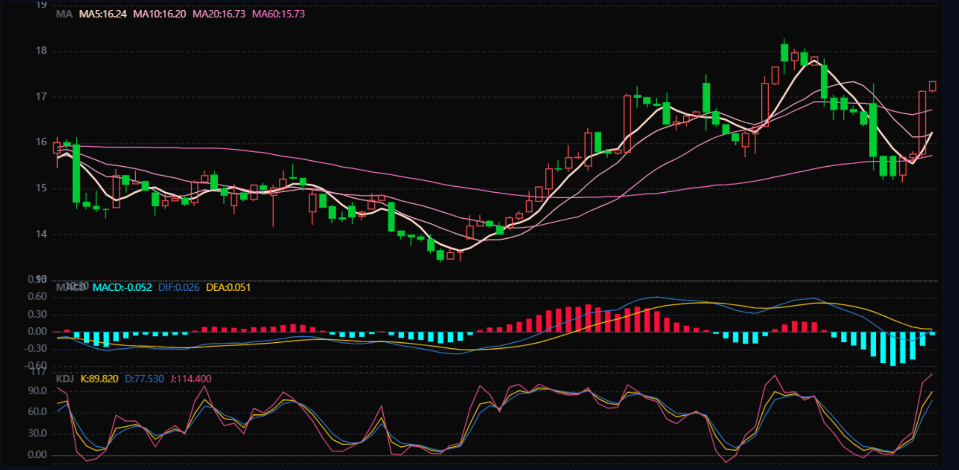Select the DIF:0.026 value

[x=179, y=287]
